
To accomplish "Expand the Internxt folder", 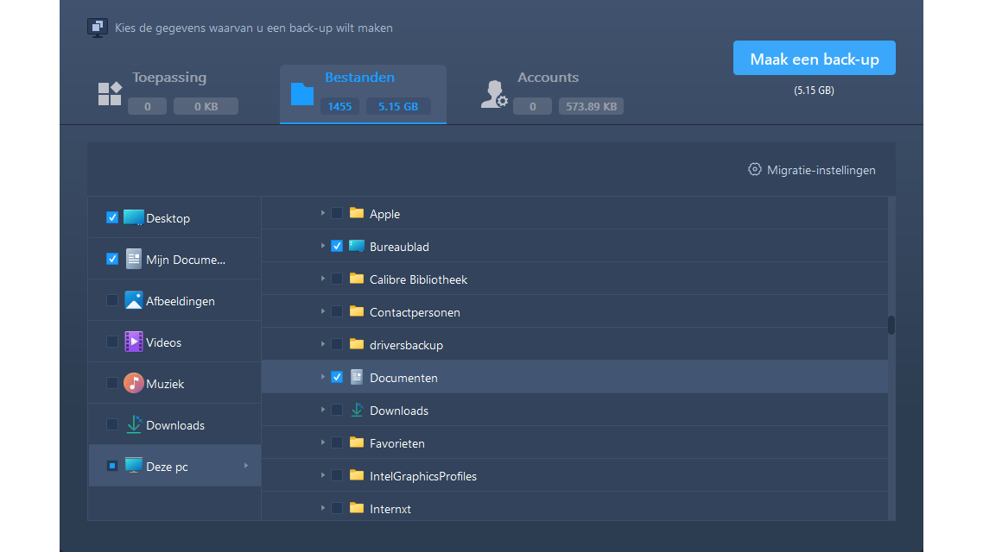I will [323, 508].
